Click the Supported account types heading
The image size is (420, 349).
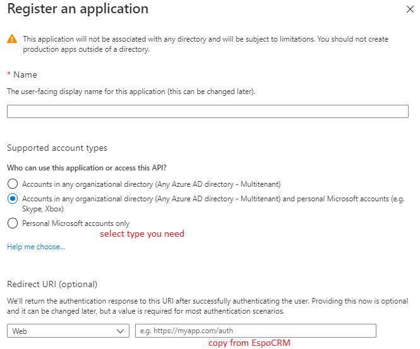click(x=57, y=148)
